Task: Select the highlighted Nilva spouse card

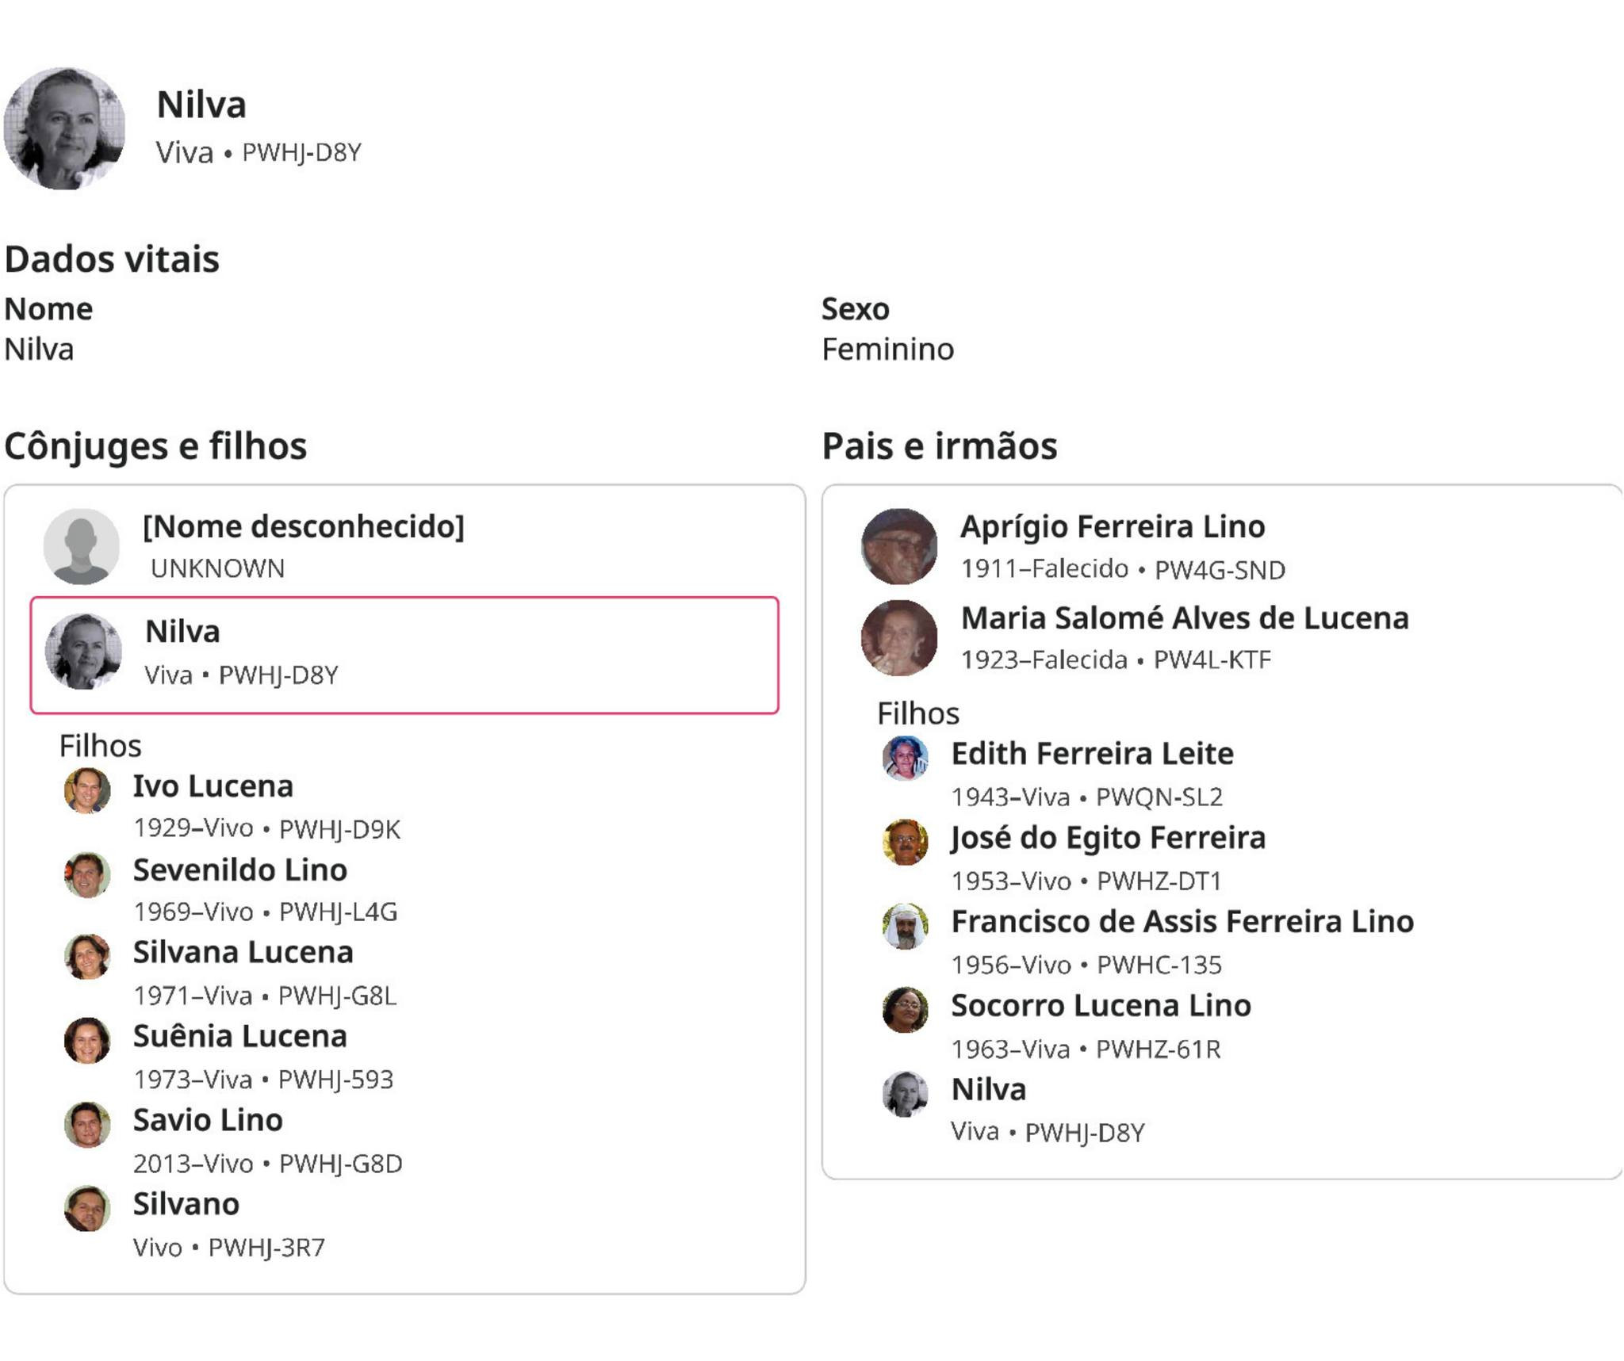Action: (x=404, y=655)
